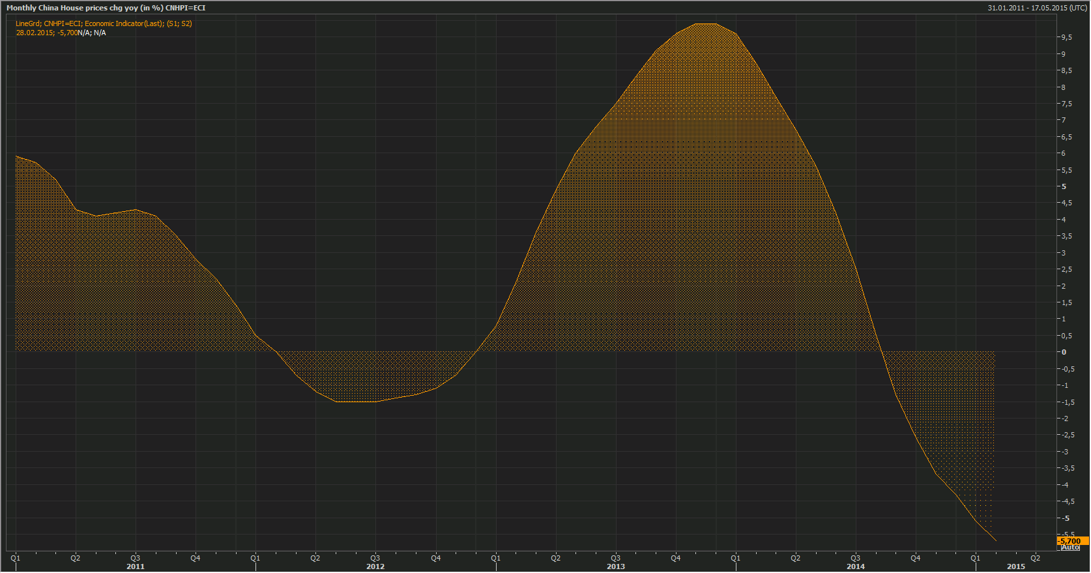Click the final data point of the orange line

(995, 540)
